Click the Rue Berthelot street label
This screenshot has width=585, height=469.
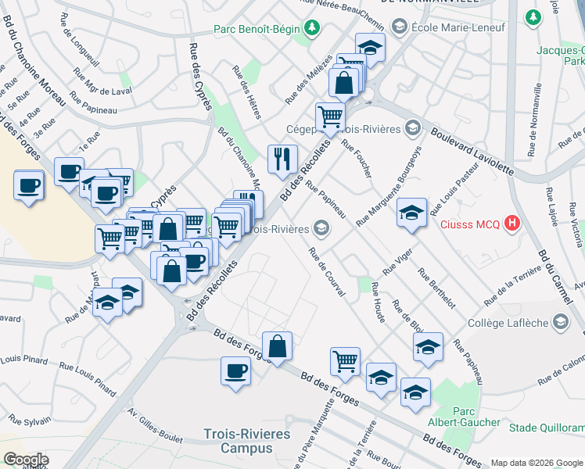(436, 288)
